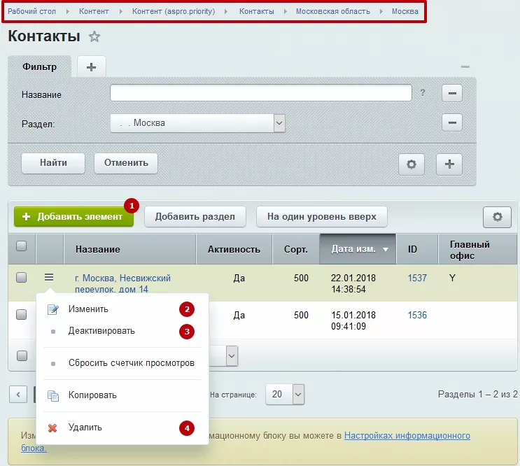Open the per-page dropdown showing 20
The width and height of the screenshot is (520, 466).
coord(285,395)
